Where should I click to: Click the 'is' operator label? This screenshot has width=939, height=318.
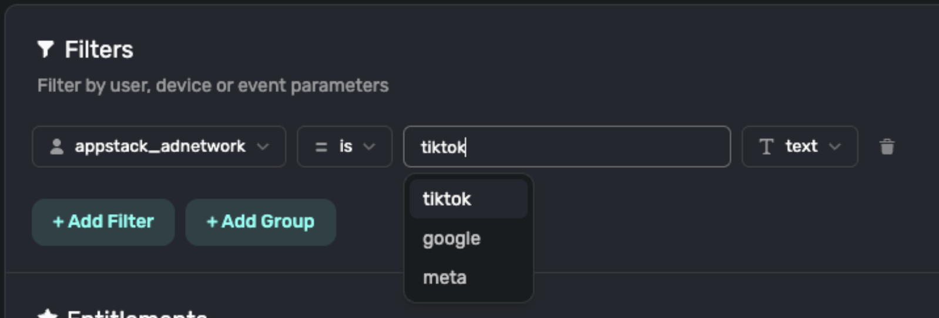click(x=346, y=146)
